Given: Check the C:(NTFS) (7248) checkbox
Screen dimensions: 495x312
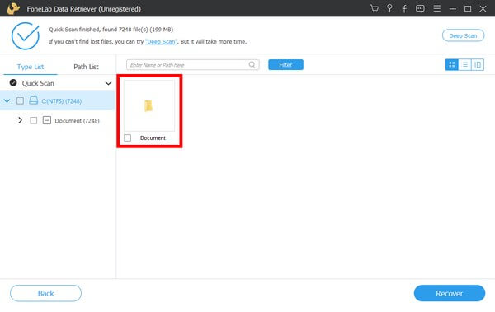Looking at the screenshot, I should [20, 101].
